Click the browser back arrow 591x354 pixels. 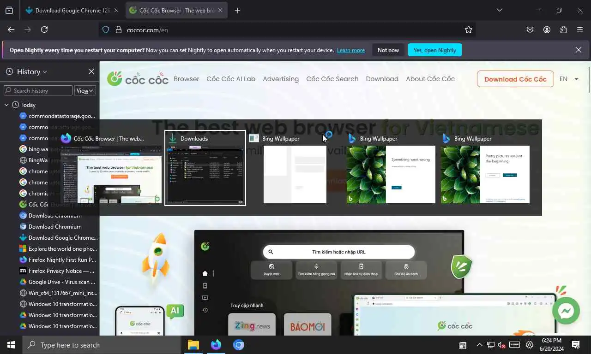point(11,29)
